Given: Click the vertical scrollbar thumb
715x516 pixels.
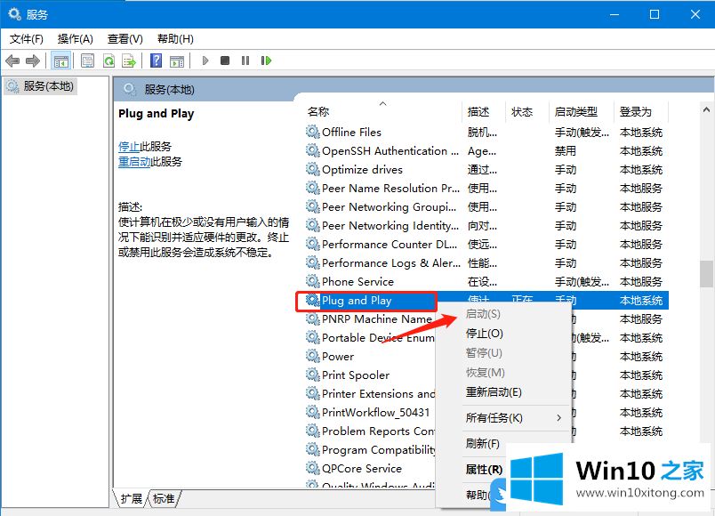Looking at the screenshot, I should point(706,274).
